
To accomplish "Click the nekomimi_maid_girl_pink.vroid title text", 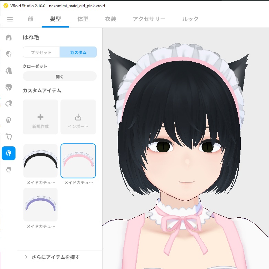I will (x=77, y=6).
